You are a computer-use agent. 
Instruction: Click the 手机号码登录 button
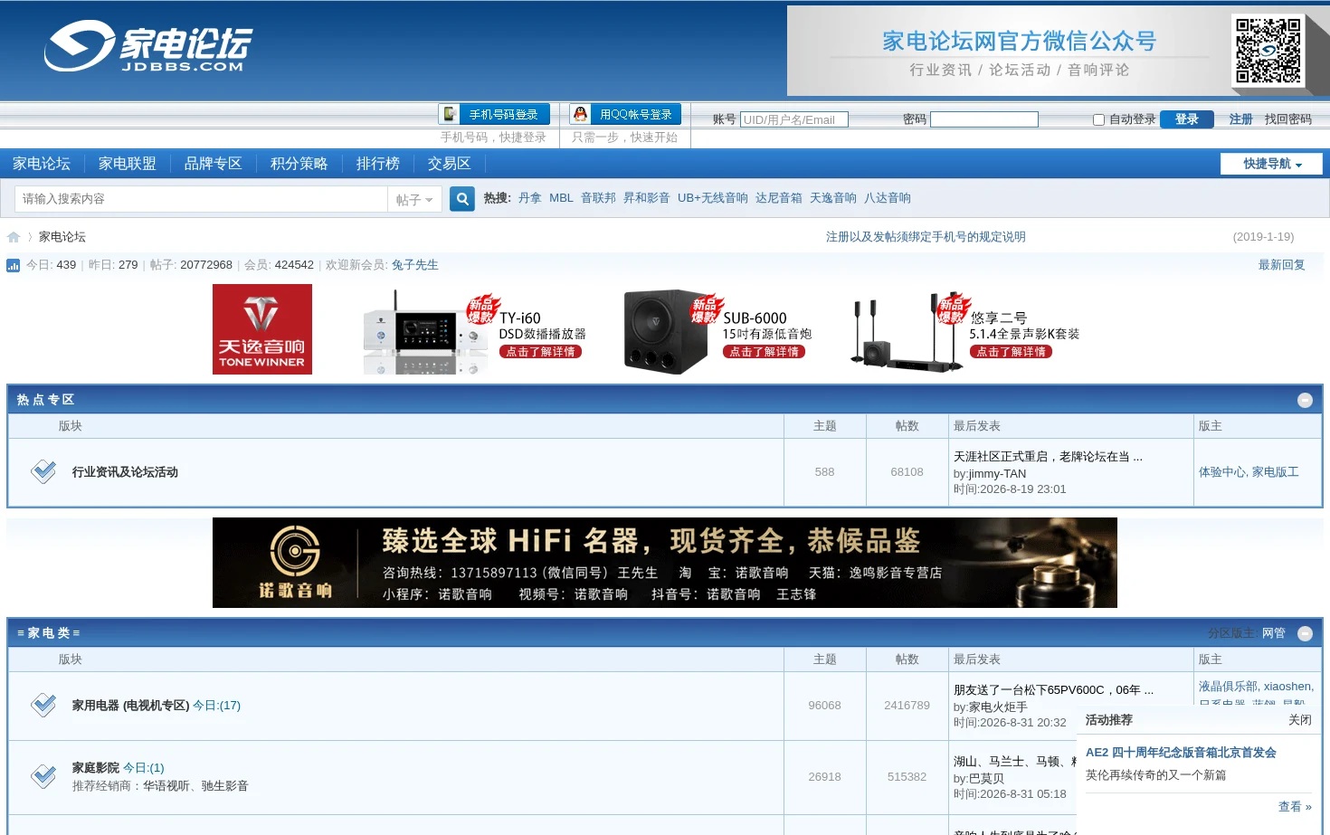[494, 114]
